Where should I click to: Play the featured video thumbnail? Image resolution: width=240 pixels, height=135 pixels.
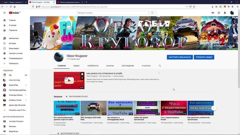(69, 81)
